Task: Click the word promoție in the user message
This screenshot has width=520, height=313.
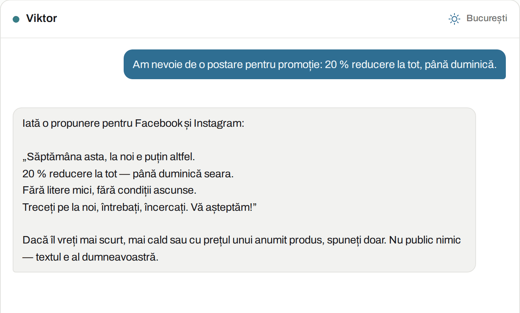Action: click(299, 65)
